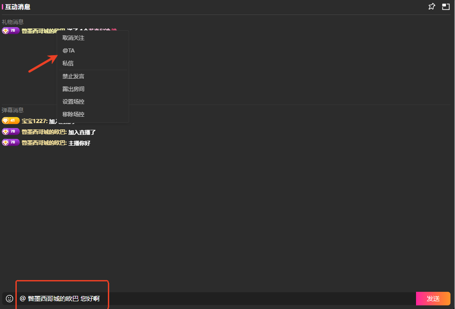455x309 pixels.
Task: Click the level 78 badge on the 主播你好 row
Action: click(10, 143)
